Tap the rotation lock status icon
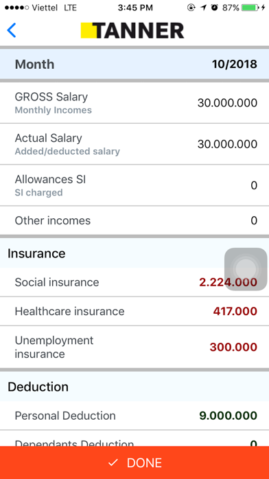This screenshot has width=269, height=479. click(x=191, y=8)
